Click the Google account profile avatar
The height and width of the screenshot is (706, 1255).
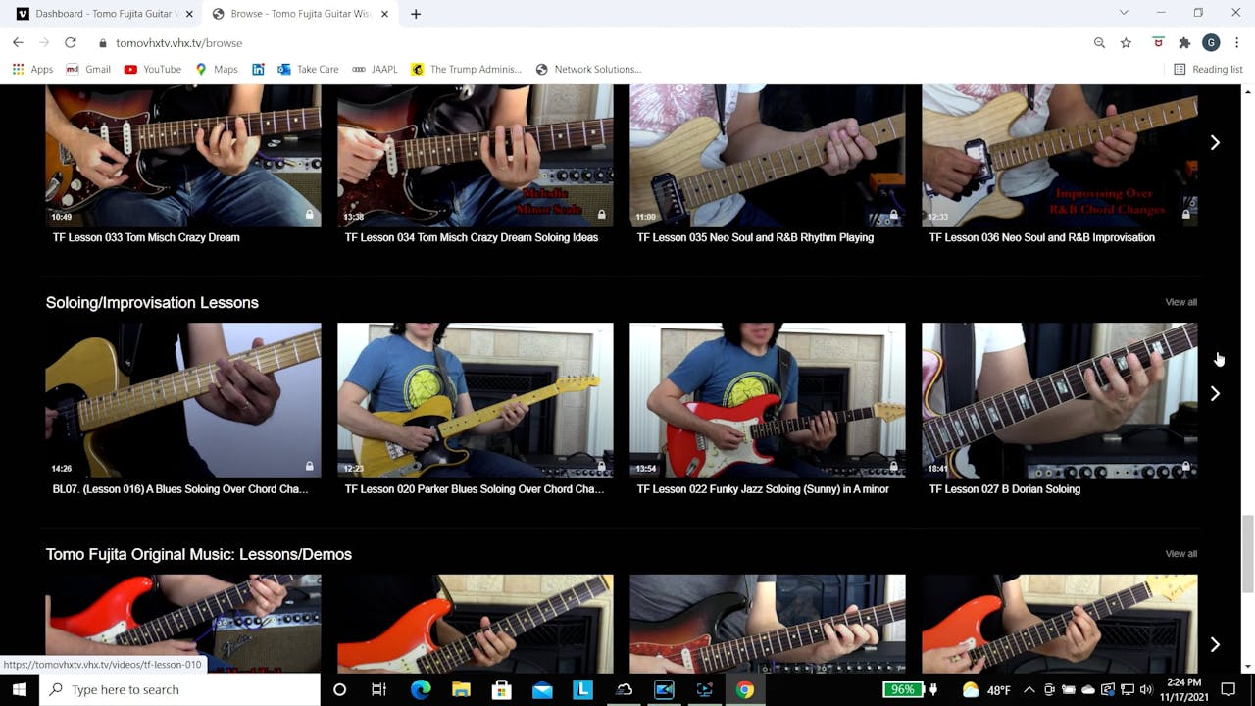(x=1211, y=43)
